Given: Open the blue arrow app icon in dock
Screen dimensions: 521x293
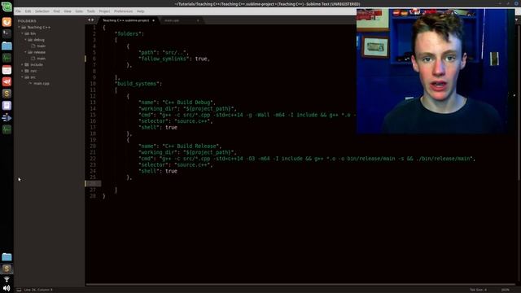Looking at the screenshot, I should [x=7, y=117].
